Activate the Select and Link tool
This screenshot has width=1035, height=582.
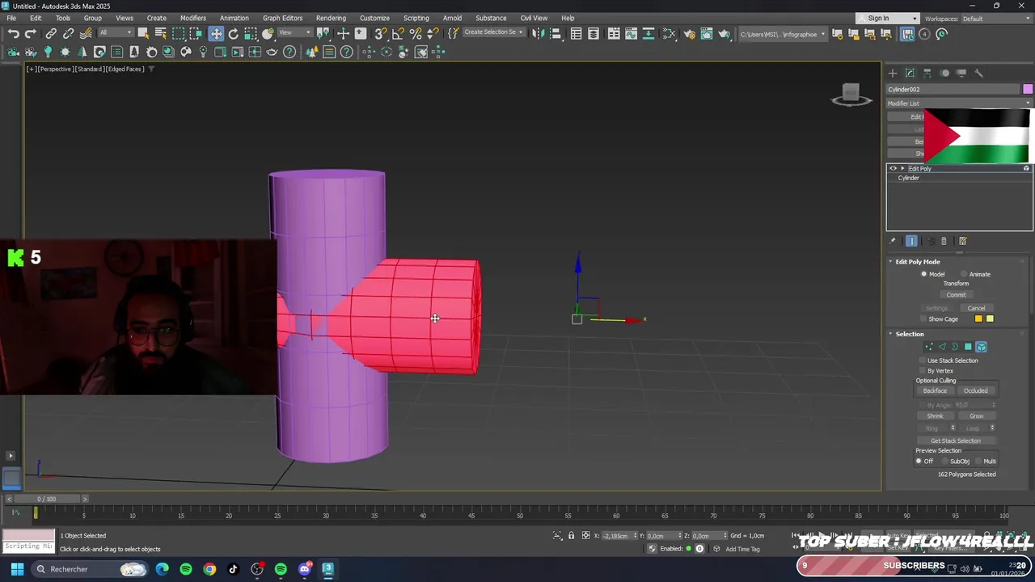[51, 34]
